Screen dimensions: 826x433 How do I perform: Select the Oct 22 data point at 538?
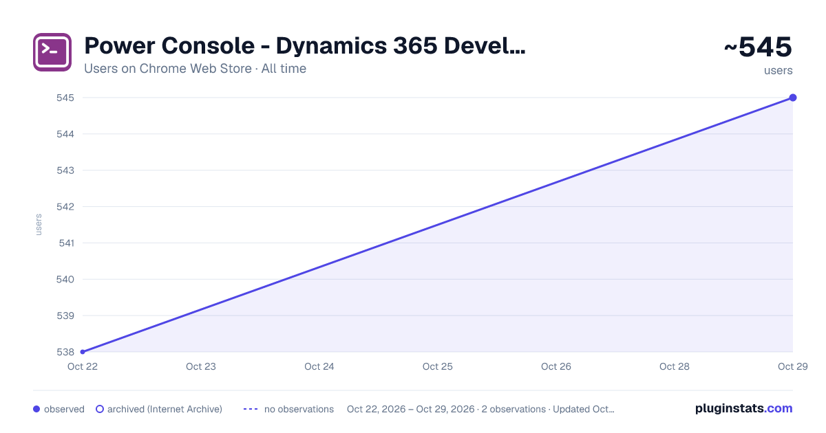(83, 352)
